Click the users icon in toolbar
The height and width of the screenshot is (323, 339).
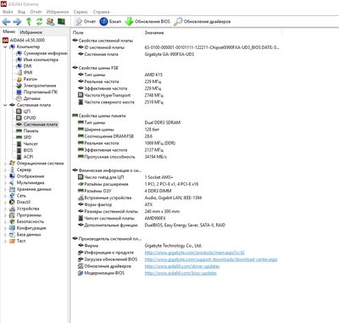pyautogui.click(x=50, y=21)
